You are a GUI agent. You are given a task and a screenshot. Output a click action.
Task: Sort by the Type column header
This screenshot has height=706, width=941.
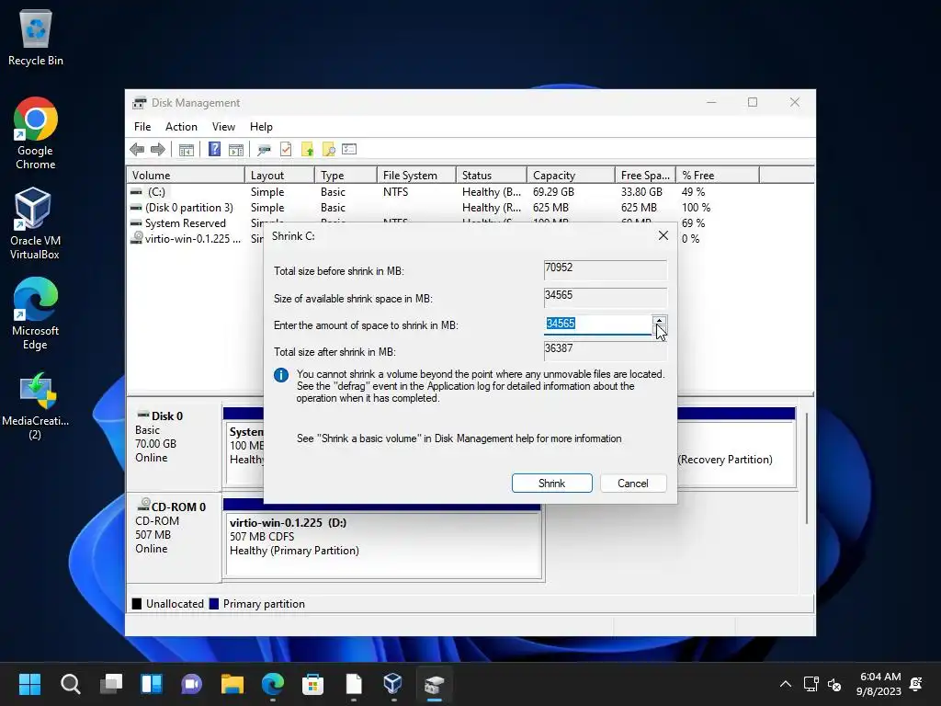coord(346,176)
